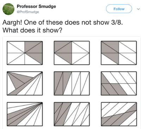Open the Professor Smudge display name link
141x129 pixels.
pyautogui.click(x=36, y=6)
